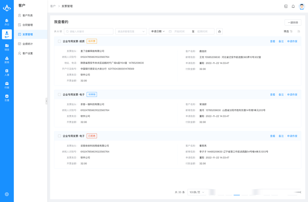
Task: Open the 100条/页 page size dropdown
Action: 197,192
